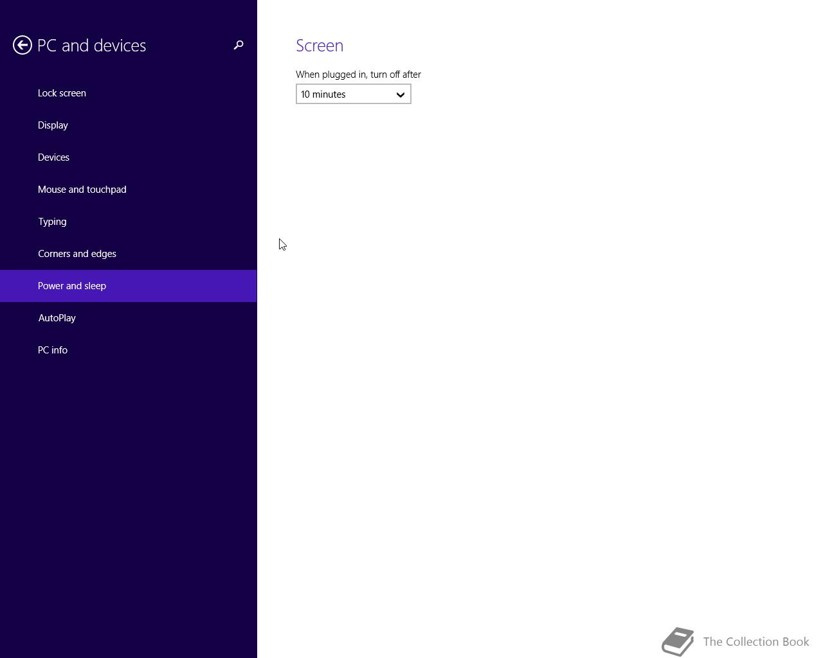Open the Lock screen settings

[129, 93]
